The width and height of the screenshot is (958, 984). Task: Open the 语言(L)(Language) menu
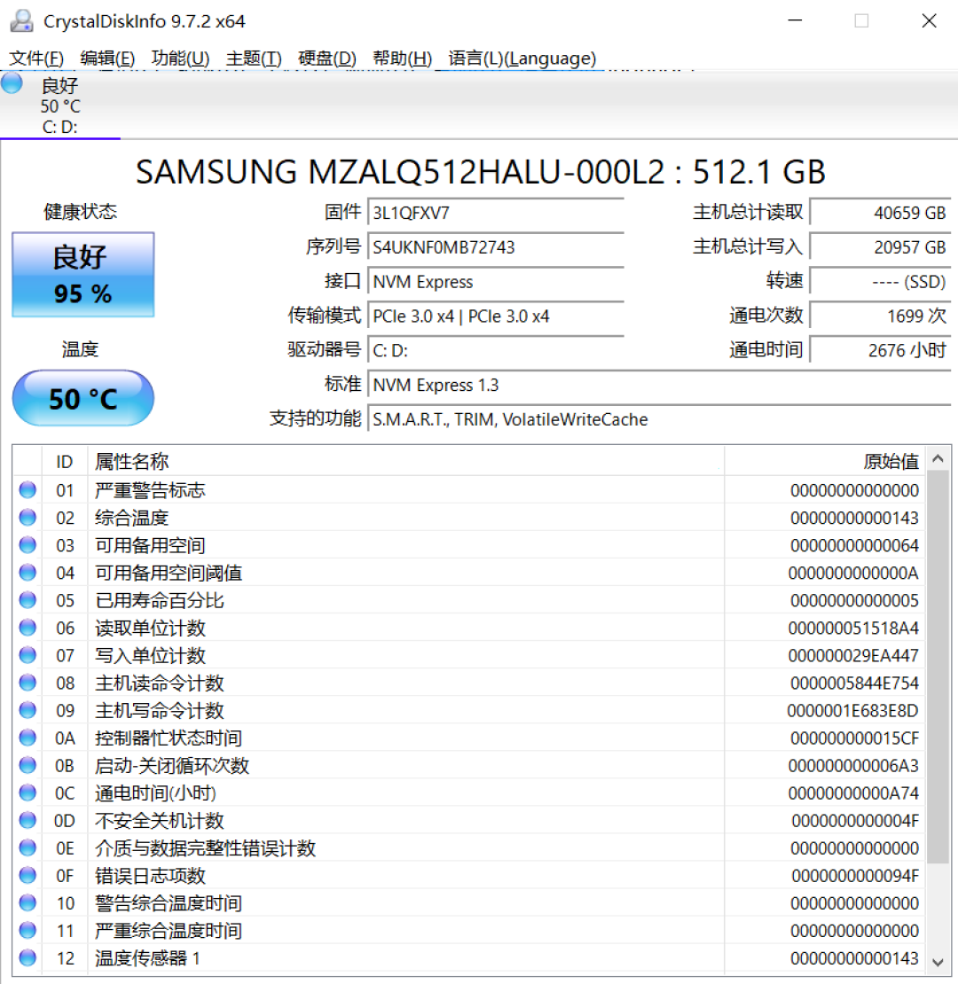[522, 59]
